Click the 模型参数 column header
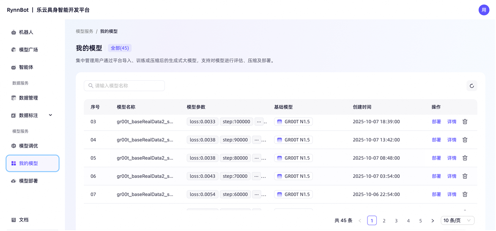The width and height of the screenshot is (496, 231). click(x=196, y=107)
